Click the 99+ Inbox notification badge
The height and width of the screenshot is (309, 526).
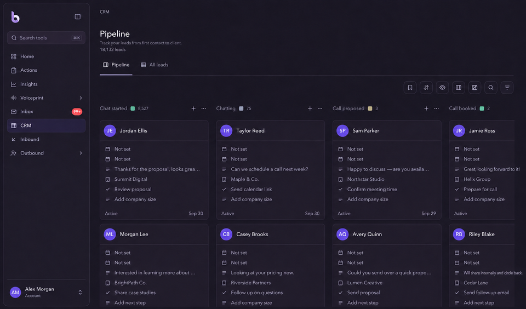click(77, 112)
